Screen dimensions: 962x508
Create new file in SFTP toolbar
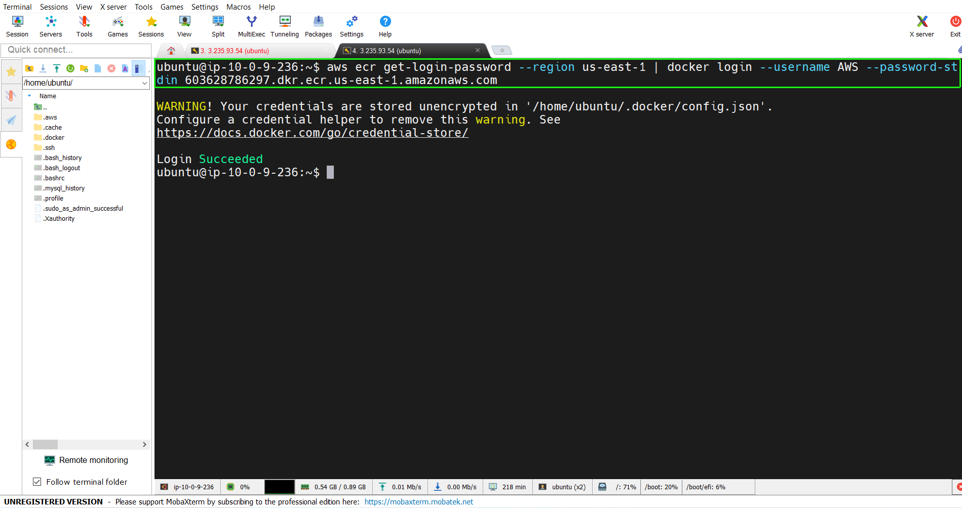(98, 68)
